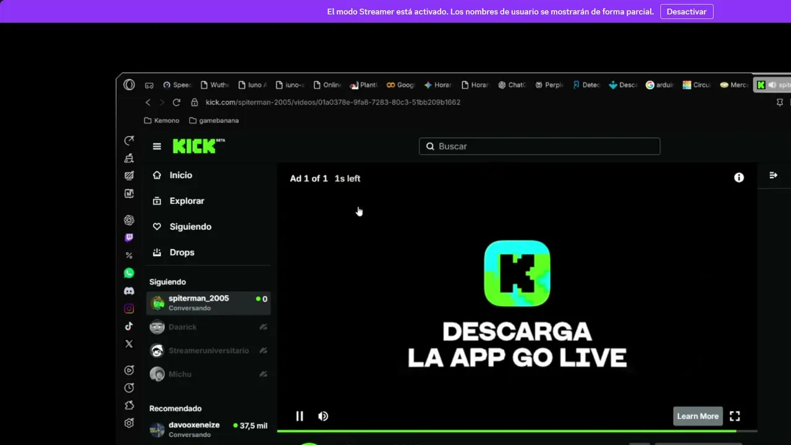Open spiterman_2005 channel in following list
This screenshot has width=791, height=445.
[209, 303]
